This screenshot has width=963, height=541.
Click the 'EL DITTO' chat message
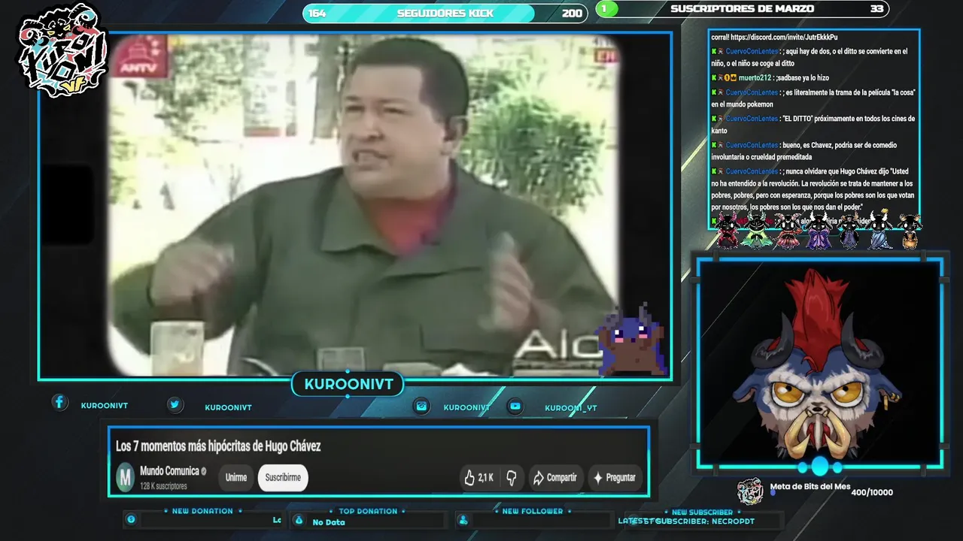(x=813, y=125)
